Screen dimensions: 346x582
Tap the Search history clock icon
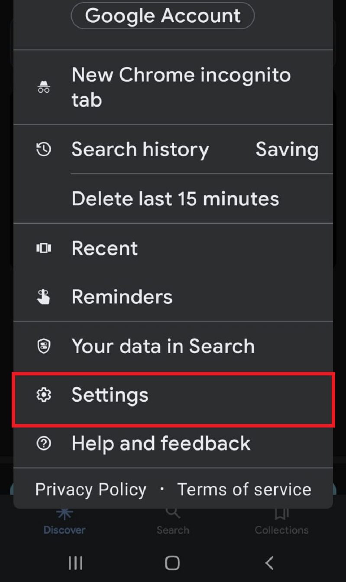(x=44, y=150)
